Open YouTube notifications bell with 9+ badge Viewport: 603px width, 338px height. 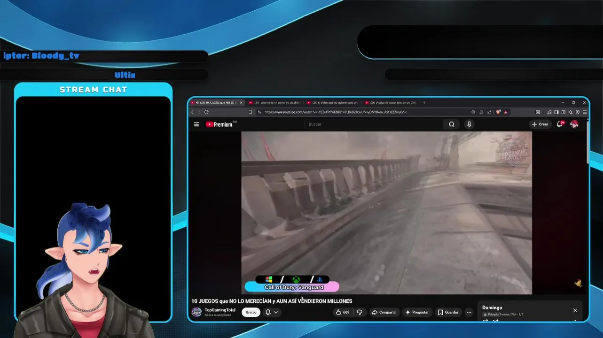(x=560, y=124)
